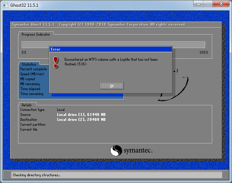Click the 'Time remaining' label
Image resolution: width=232 pixels, height=183 pixels.
point(32,94)
